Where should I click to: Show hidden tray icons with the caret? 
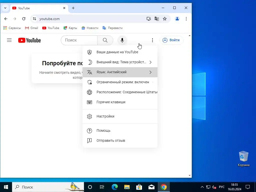tap(202, 187)
